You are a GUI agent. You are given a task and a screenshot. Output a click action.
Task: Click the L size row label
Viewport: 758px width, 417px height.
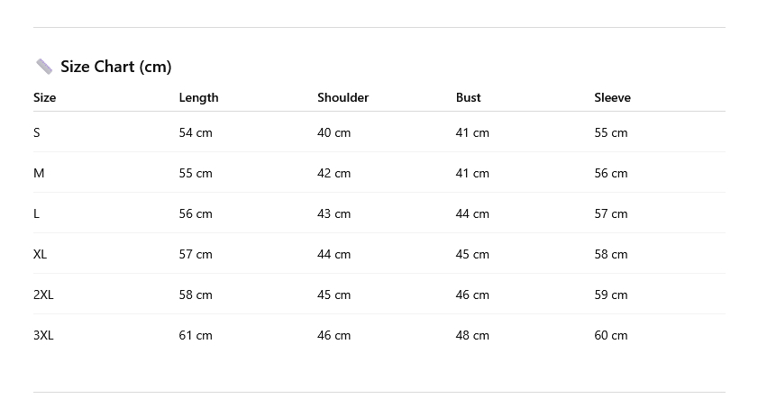point(37,213)
